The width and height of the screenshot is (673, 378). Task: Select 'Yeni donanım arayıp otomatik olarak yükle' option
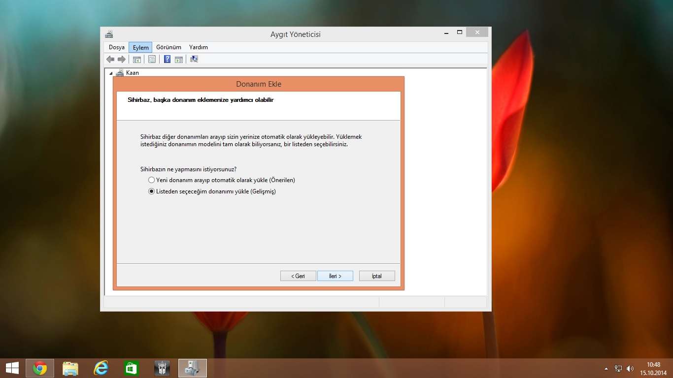[x=222, y=180]
